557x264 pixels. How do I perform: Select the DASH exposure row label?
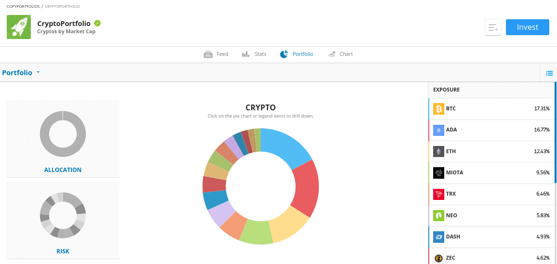(453, 236)
